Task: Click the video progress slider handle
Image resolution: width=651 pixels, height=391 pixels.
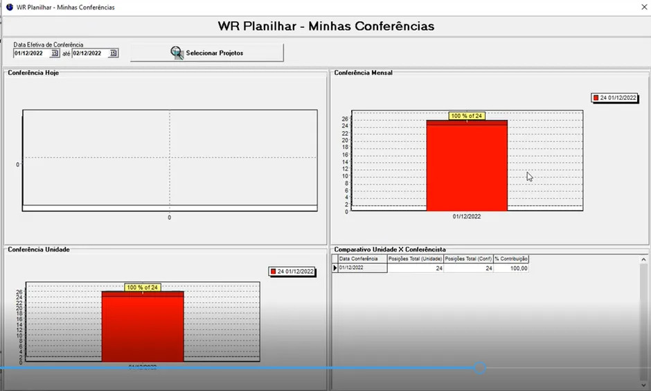Action: 479,368
